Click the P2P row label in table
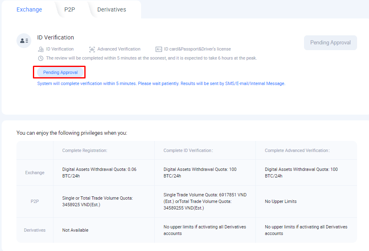Viewport: 369px width, 251px height. click(35, 201)
